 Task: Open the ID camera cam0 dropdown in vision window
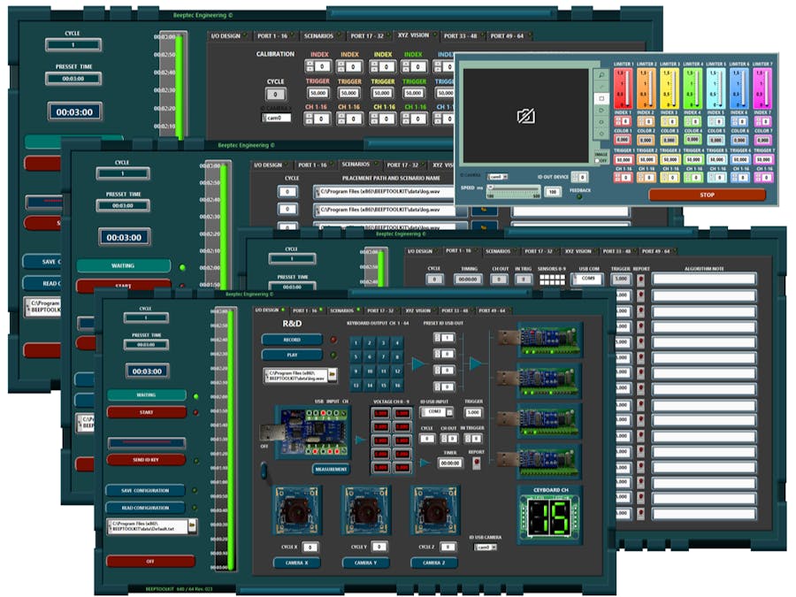click(x=497, y=177)
